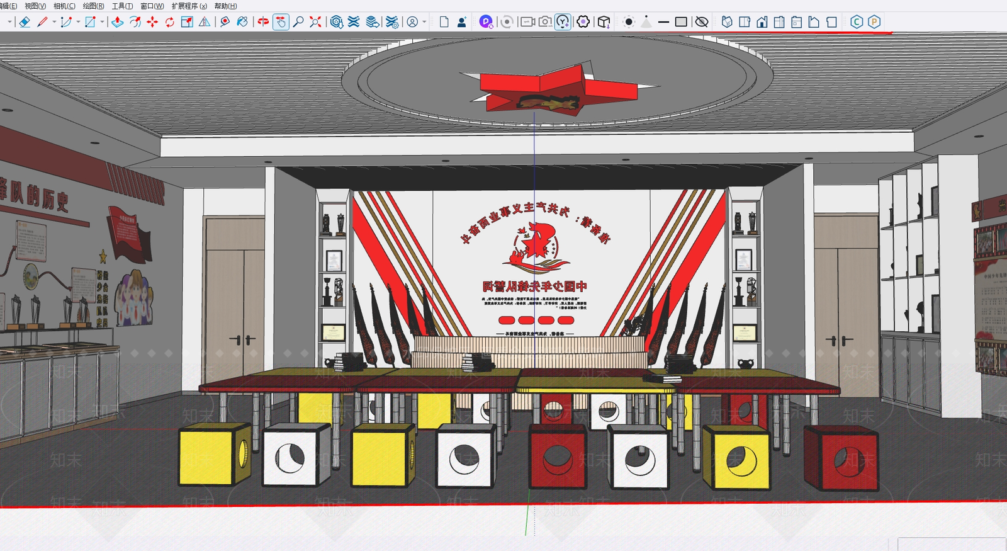Select the Rectangle shape tool
The width and height of the screenshot is (1007, 551).
point(90,22)
